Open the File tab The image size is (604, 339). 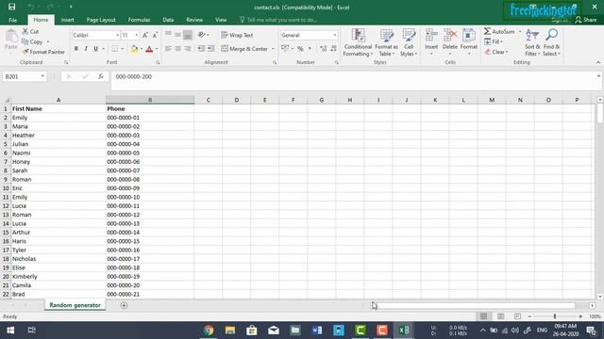coord(12,20)
